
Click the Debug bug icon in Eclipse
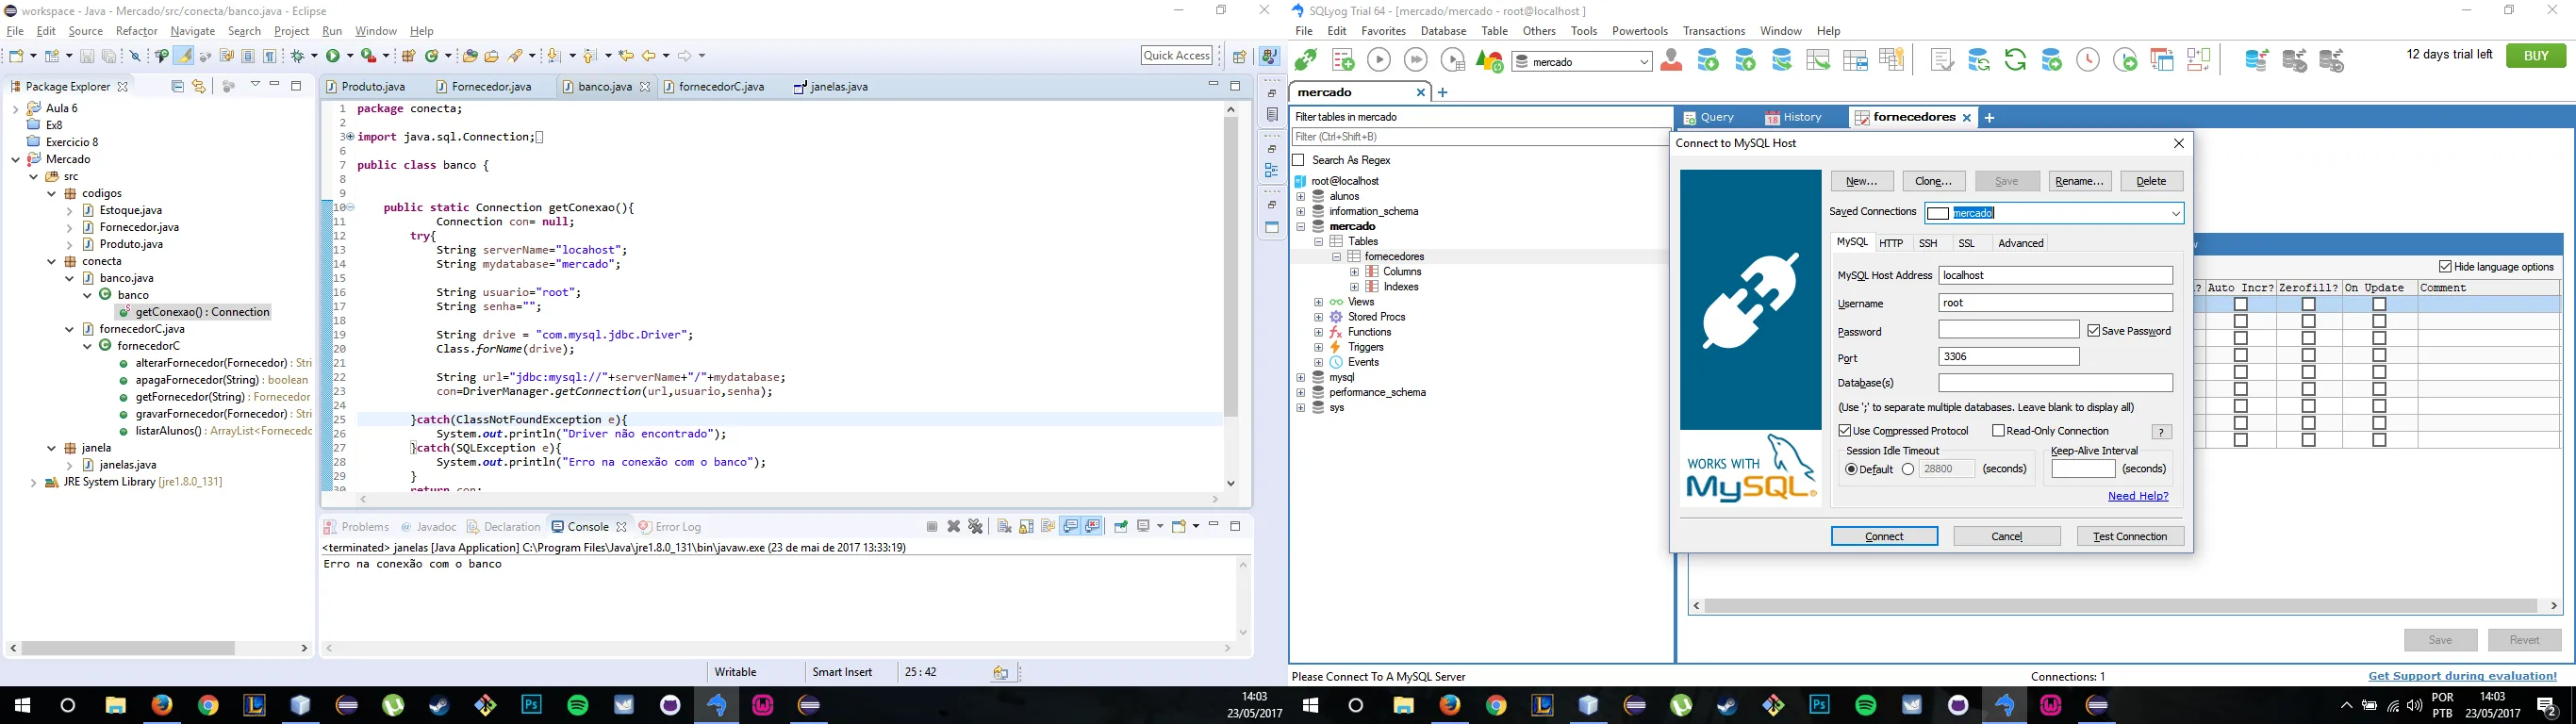click(298, 56)
